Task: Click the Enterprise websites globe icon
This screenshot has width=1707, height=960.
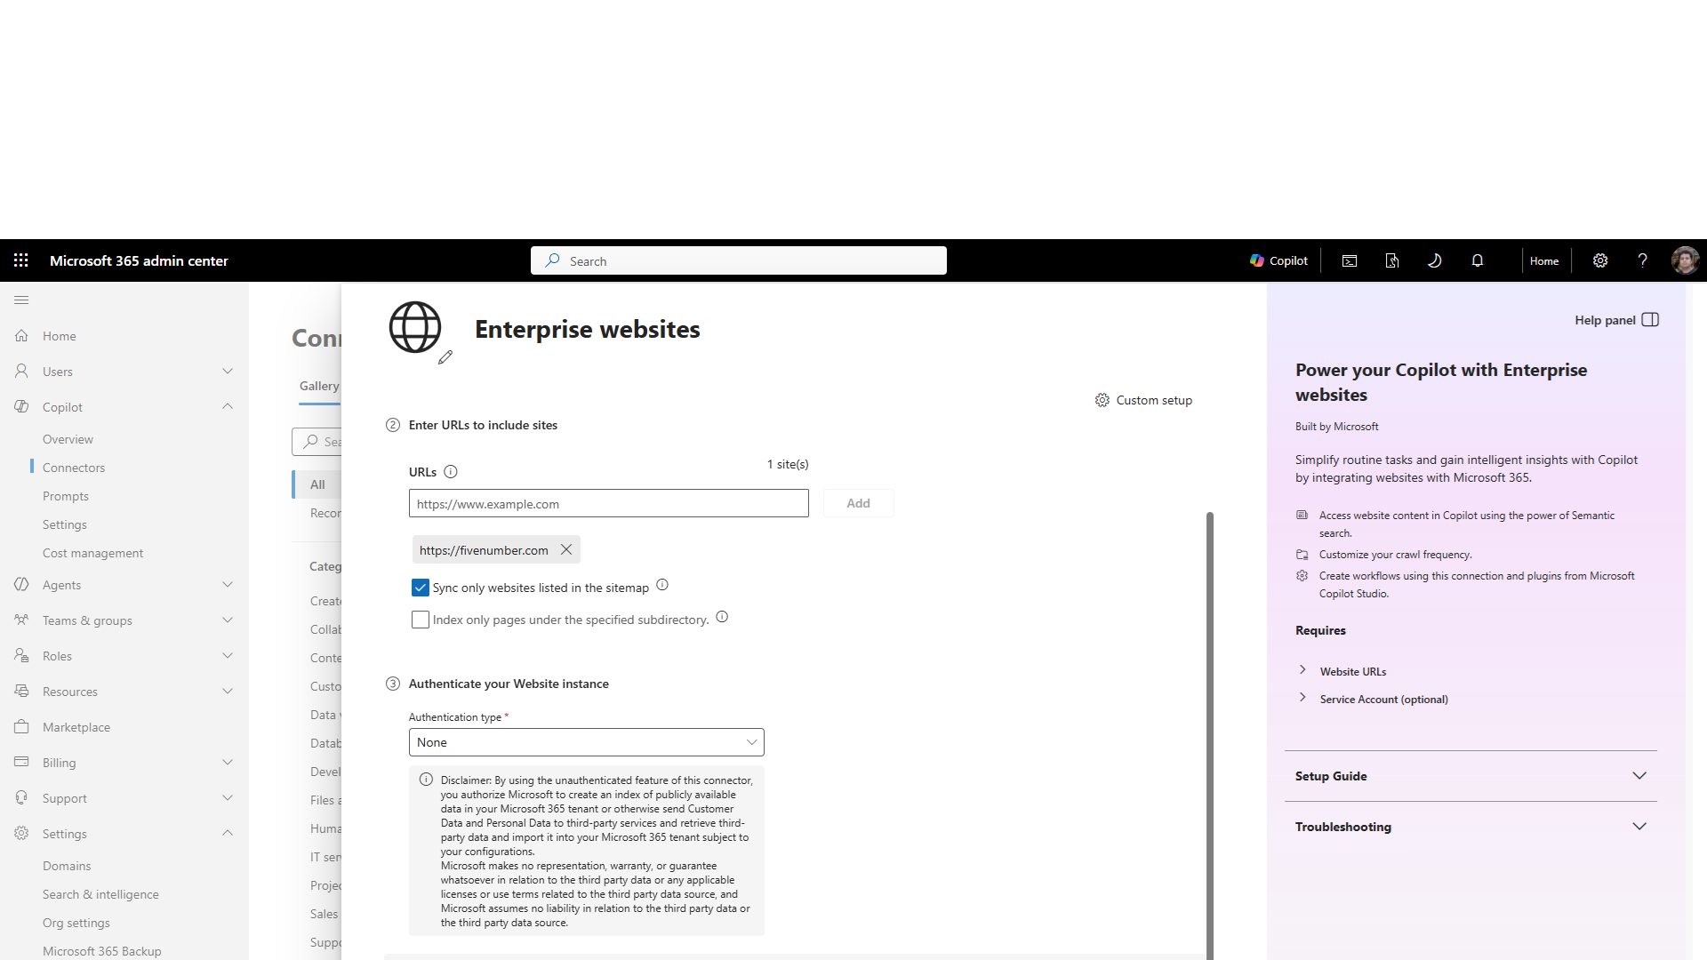Action: pyautogui.click(x=415, y=327)
